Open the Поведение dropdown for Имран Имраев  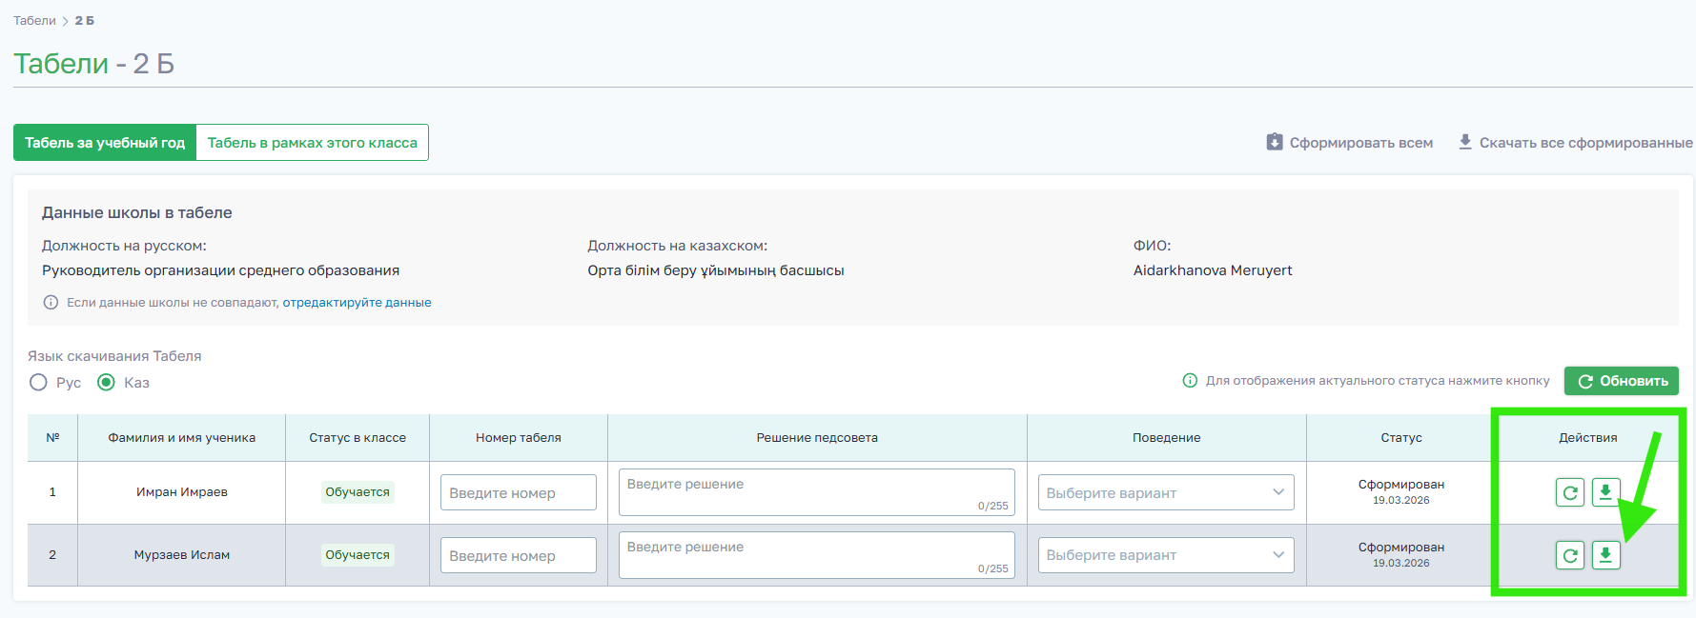click(x=1165, y=492)
